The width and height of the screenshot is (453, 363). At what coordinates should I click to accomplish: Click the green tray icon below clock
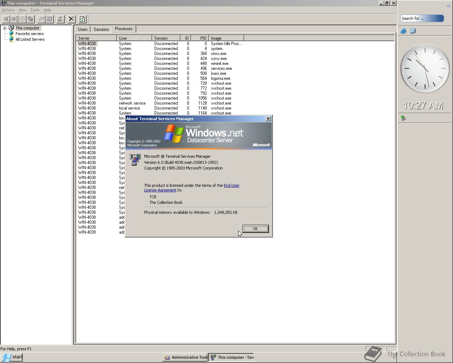coord(403,118)
